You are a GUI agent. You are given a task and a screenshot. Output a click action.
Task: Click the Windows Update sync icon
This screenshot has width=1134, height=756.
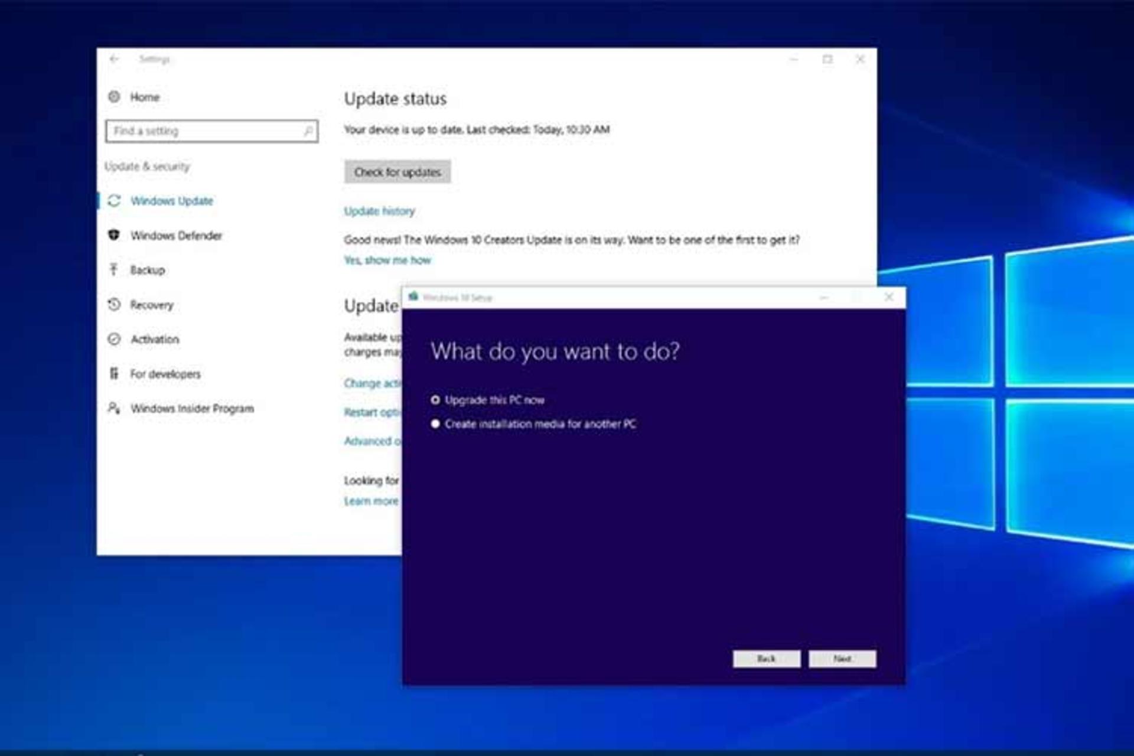pyautogui.click(x=114, y=201)
